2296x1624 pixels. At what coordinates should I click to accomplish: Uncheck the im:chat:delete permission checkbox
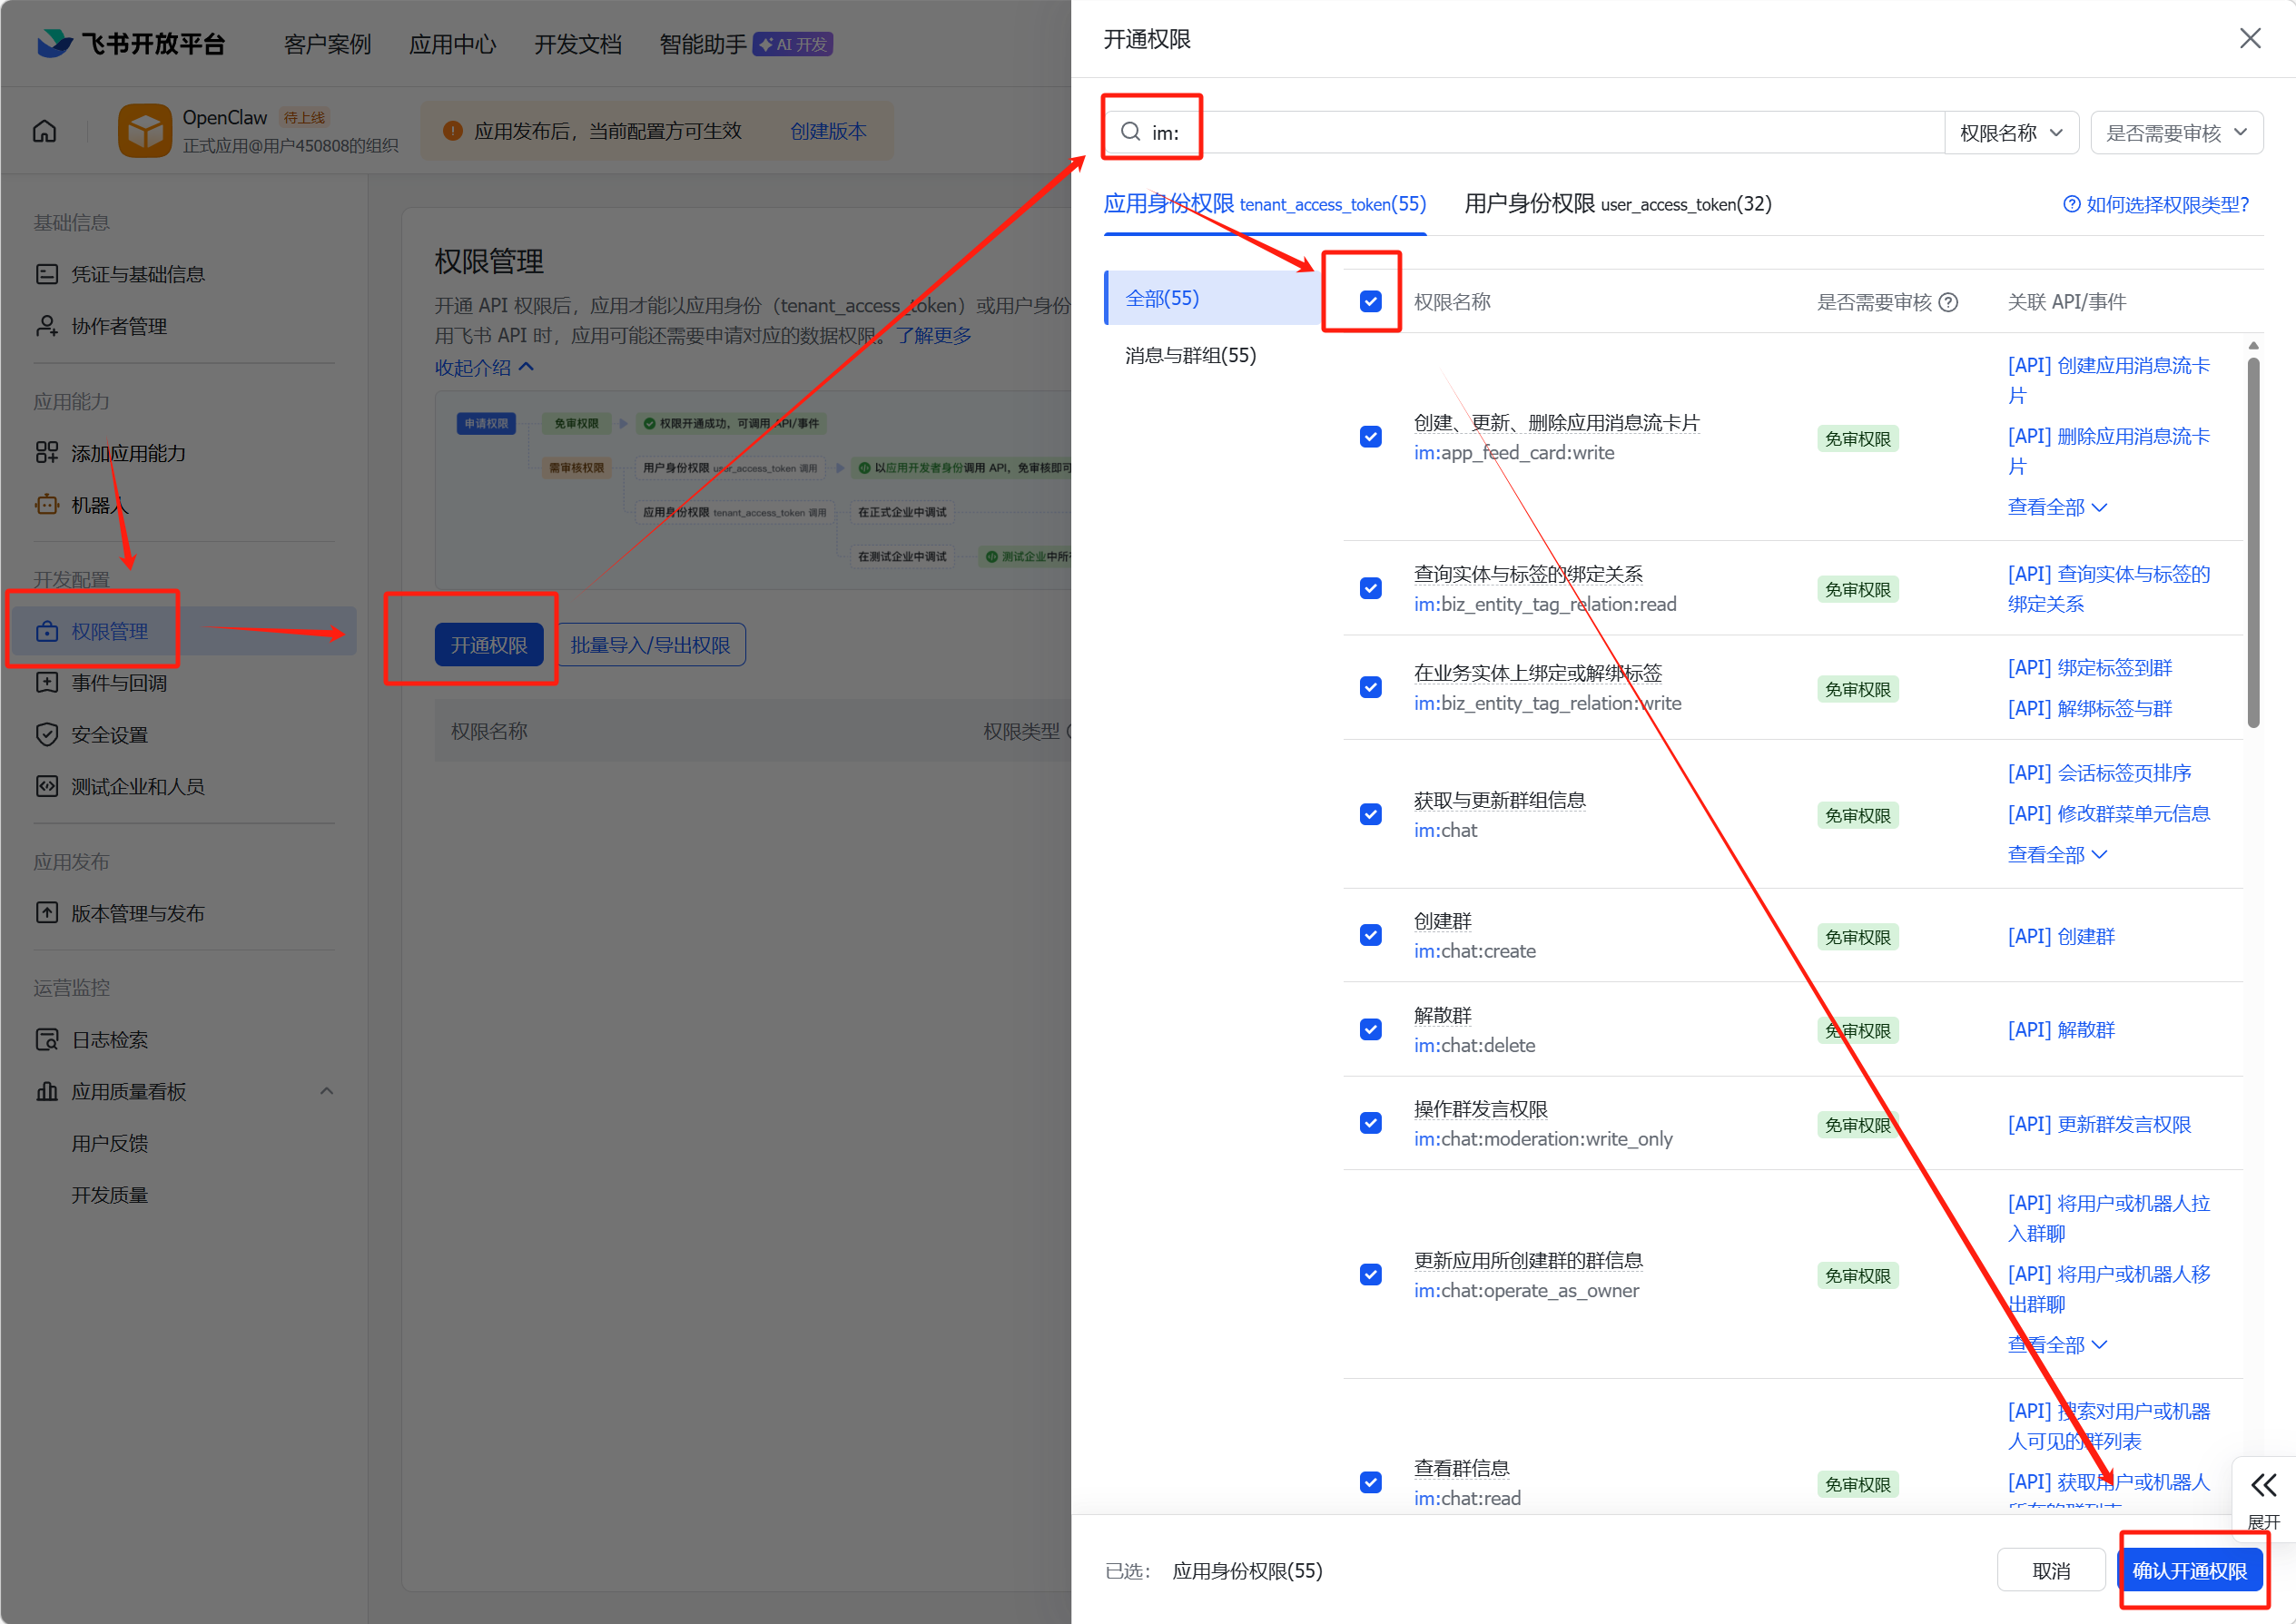(1370, 1029)
